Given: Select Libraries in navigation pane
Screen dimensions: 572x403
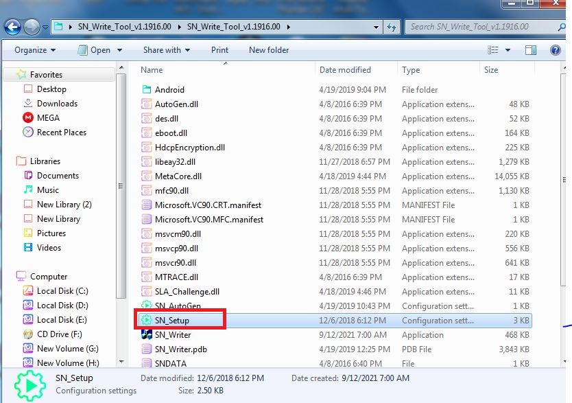Looking at the screenshot, I should [x=45, y=161].
